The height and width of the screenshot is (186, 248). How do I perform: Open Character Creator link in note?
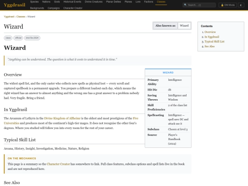58,164
